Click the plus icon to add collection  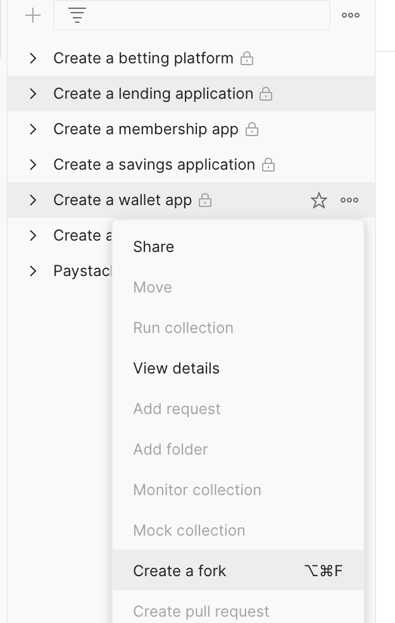coord(33,16)
